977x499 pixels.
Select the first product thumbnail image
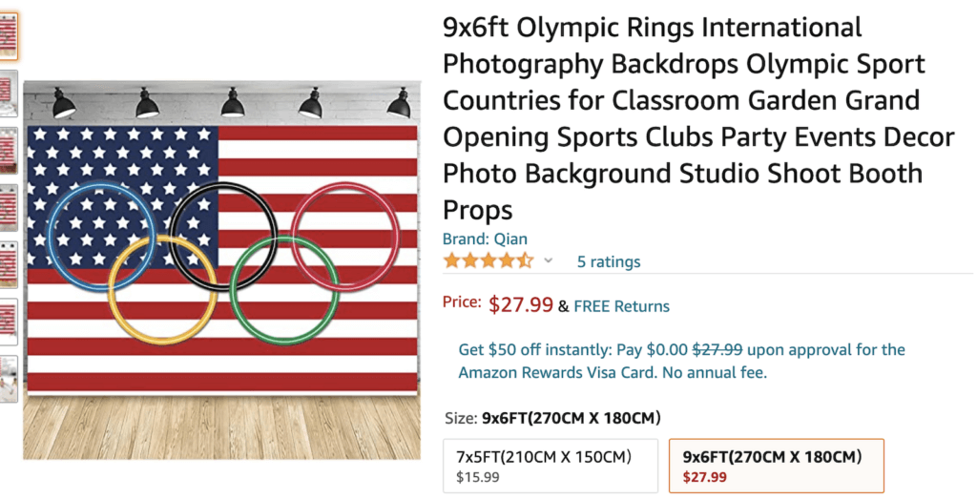[8, 35]
